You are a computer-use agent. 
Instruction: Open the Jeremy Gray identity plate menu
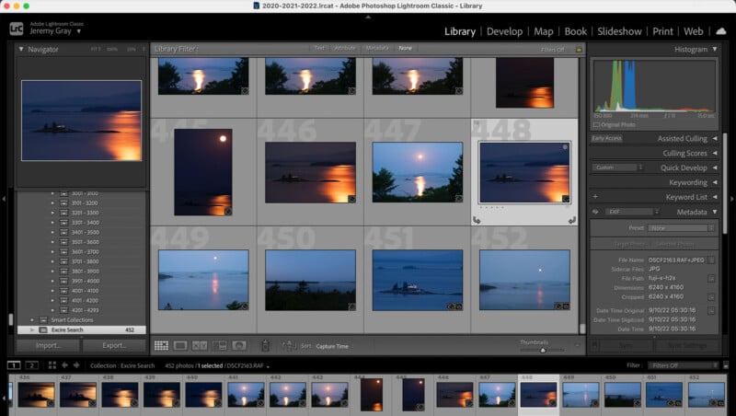[55, 31]
